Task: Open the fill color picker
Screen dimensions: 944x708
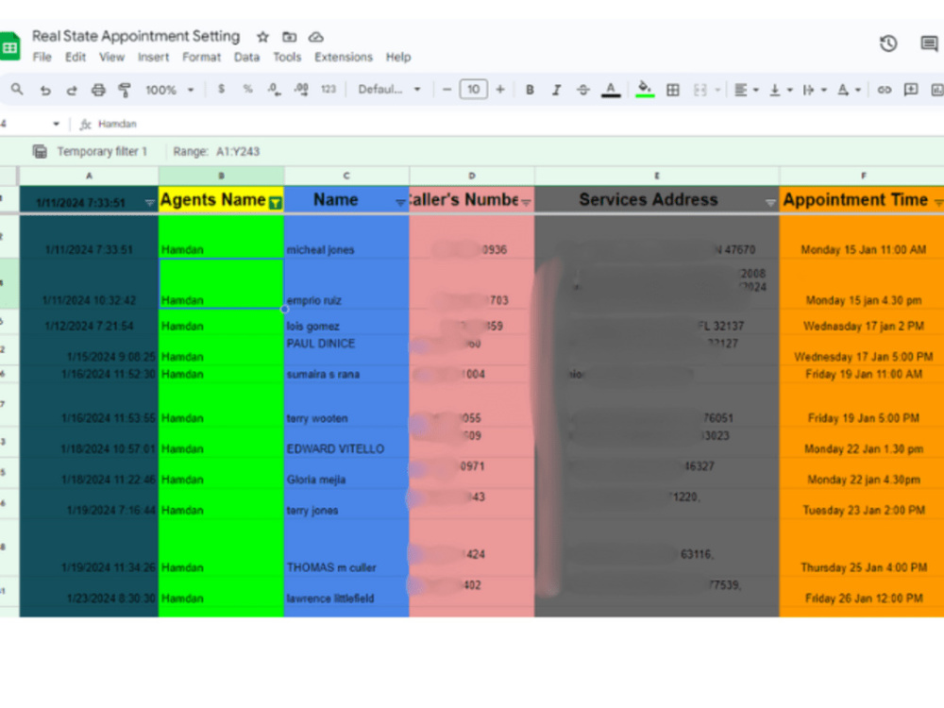Action: pos(645,90)
